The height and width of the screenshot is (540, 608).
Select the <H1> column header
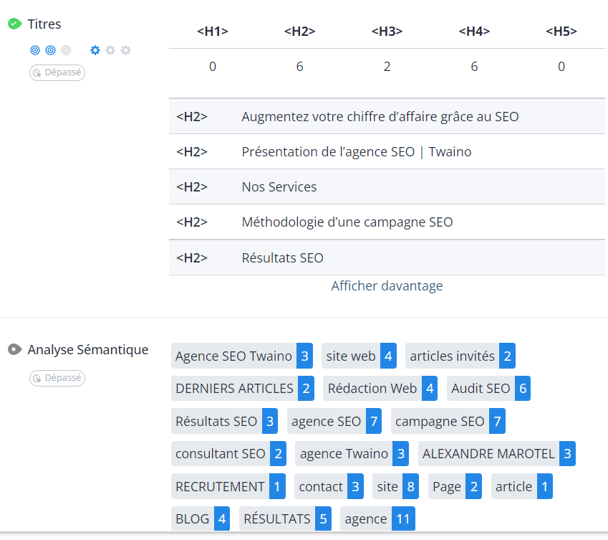coord(213,31)
